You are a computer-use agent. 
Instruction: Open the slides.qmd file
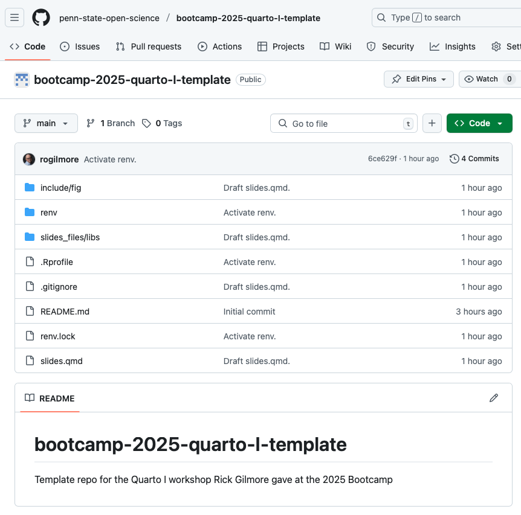click(61, 361)
